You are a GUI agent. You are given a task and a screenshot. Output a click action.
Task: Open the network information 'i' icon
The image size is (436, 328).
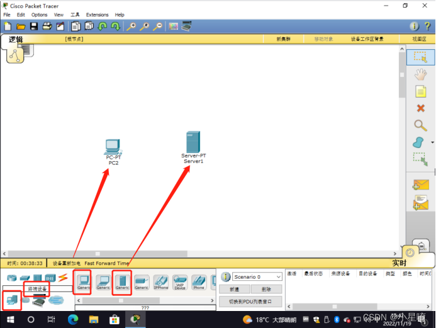[x=415, y=26]
